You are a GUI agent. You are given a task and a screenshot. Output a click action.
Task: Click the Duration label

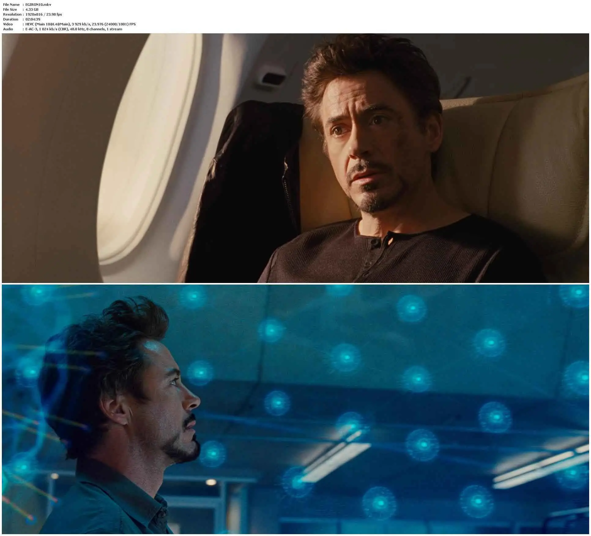(x=11, y=19)
